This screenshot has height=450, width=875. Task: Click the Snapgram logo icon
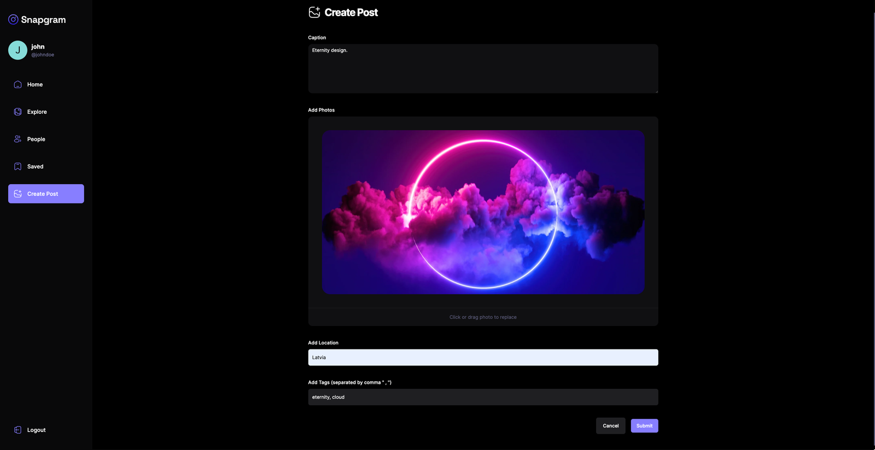[x=13, y=20]
